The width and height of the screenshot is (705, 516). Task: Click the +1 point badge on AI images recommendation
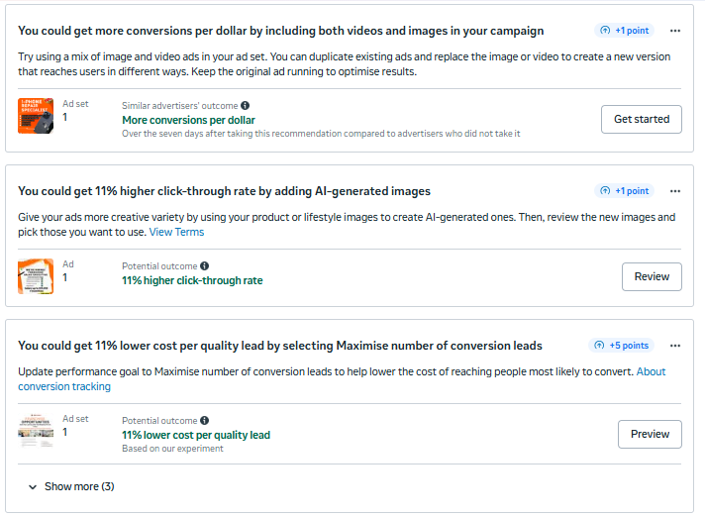click(x=624, y=191)
